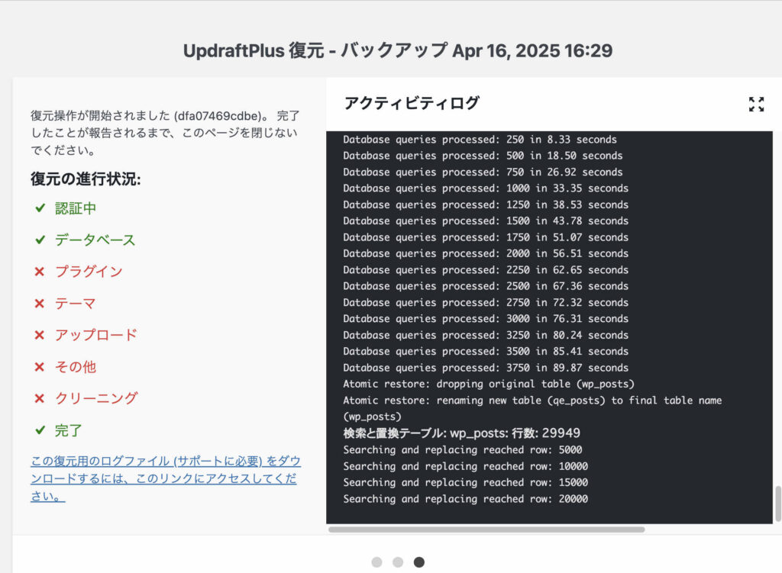This screenshot has width=782, height=573.
Task: Click log line '750 in 26.92 seconds'
Action: click(483, 172)
